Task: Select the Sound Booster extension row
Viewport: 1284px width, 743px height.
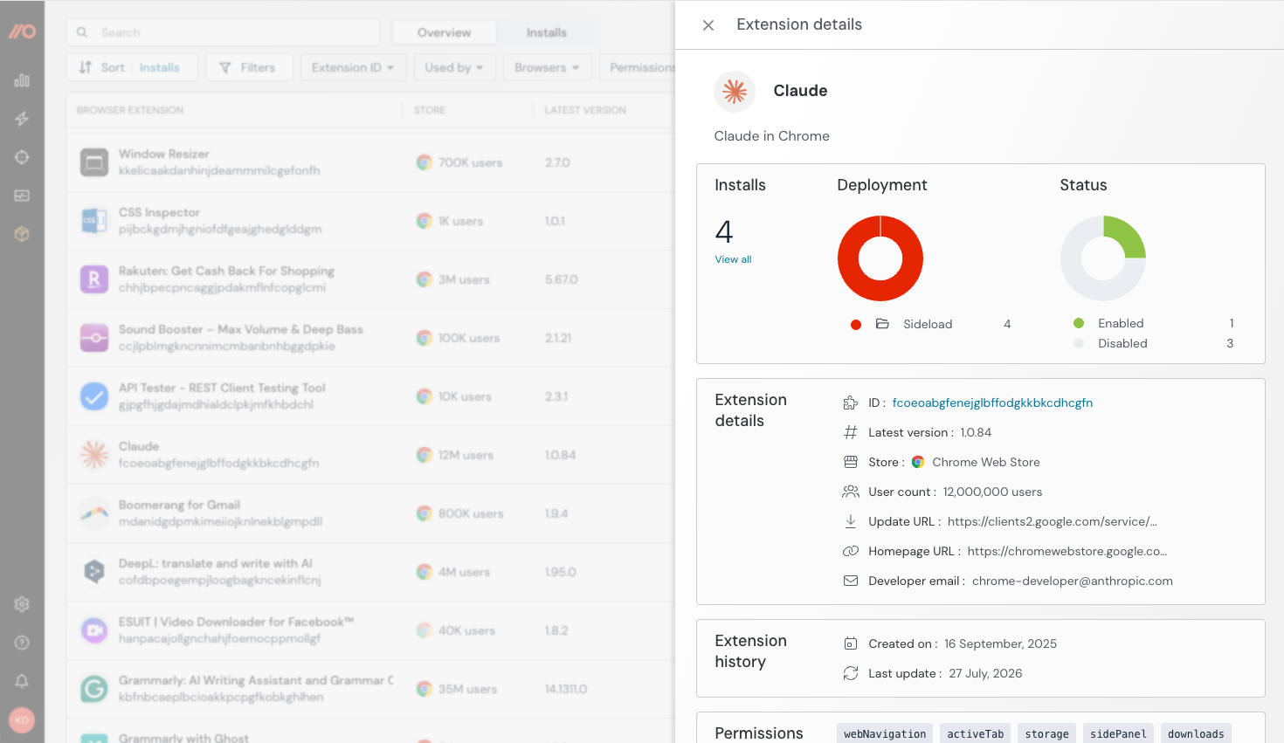Action: pyautogui.click(x=370, y=338)
